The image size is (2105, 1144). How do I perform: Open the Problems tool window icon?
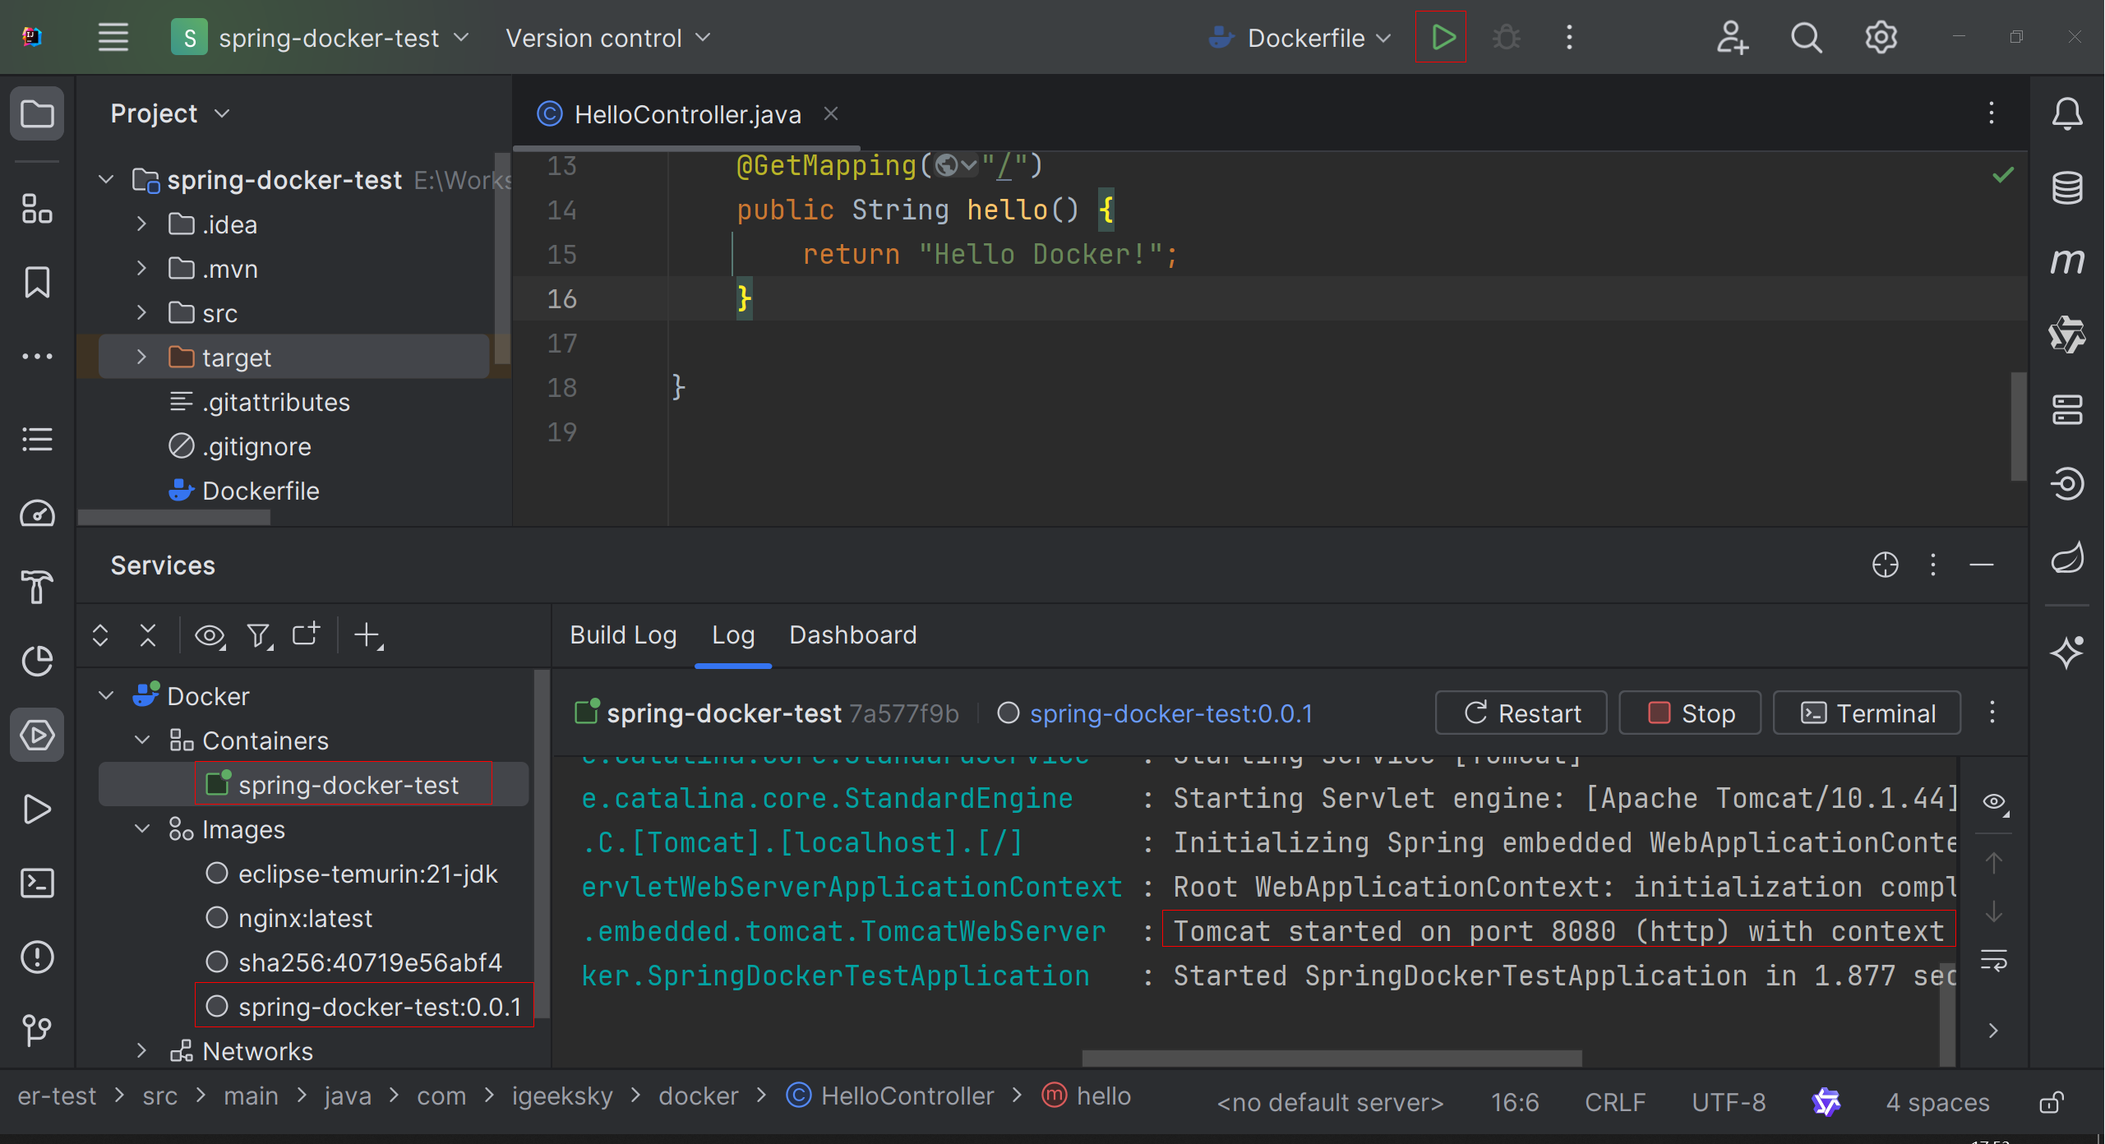click(x=37, y=957)
